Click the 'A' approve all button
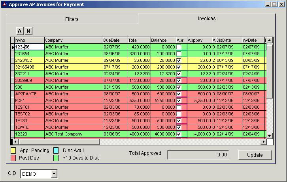This screenshot has height=182, width=287. point(20,31)
